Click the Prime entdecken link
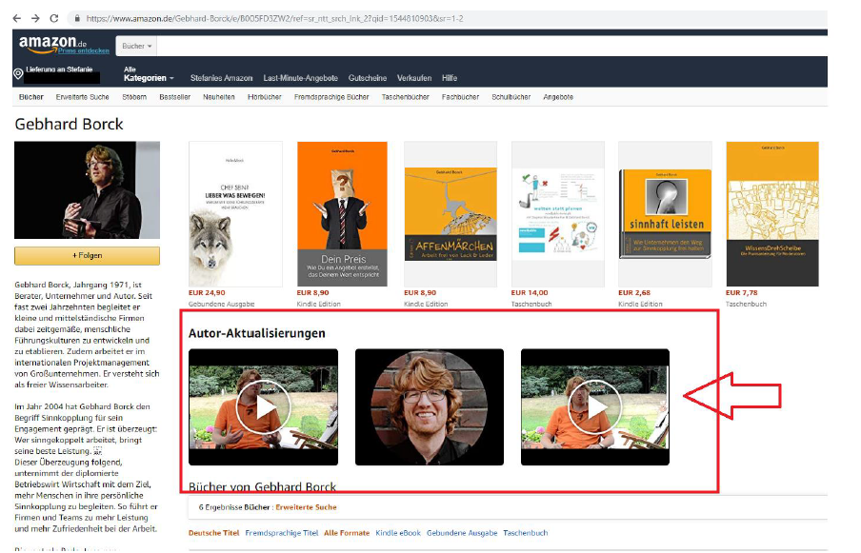Screen dimensions: 861x553 pos(84,50)
